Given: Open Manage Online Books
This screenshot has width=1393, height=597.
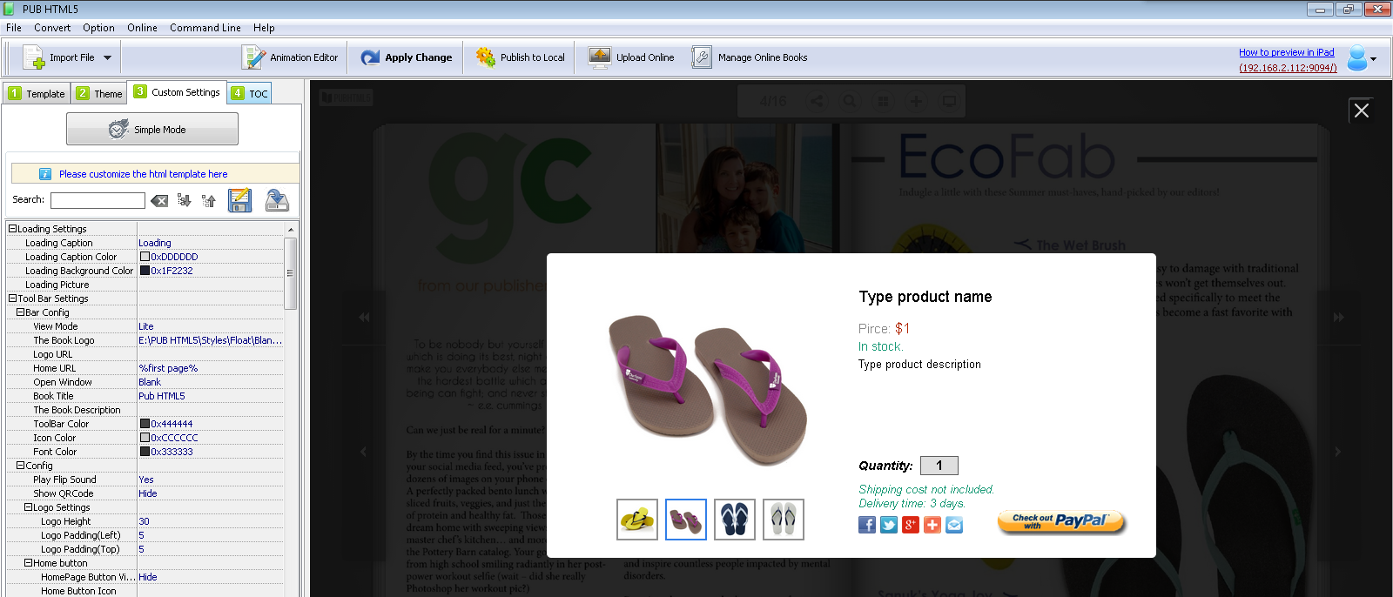Looking at the screenshot, I should (750, 57).
